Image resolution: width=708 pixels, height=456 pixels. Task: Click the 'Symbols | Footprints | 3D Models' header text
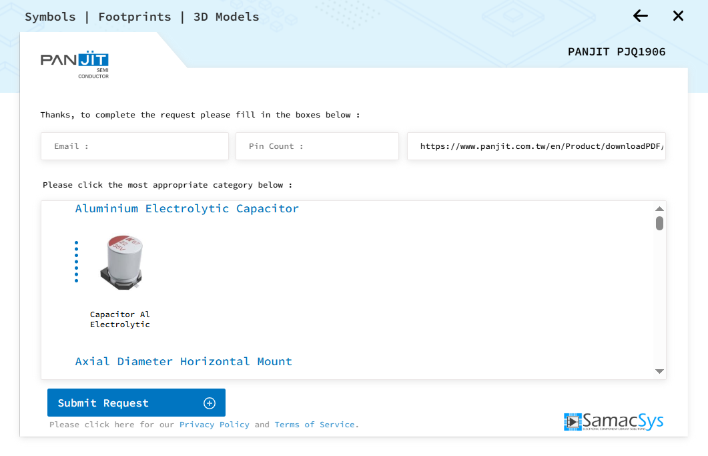141,17
